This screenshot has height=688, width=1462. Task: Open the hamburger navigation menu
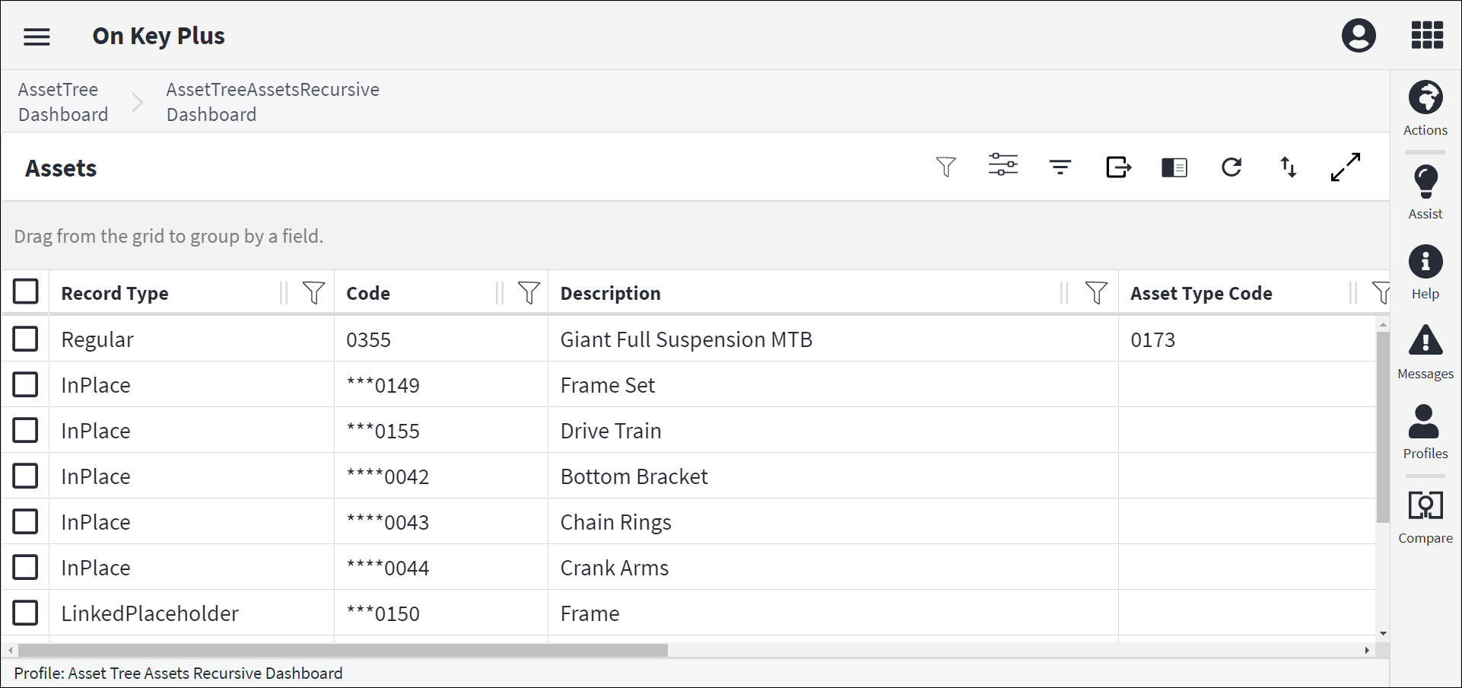(37, 37)
